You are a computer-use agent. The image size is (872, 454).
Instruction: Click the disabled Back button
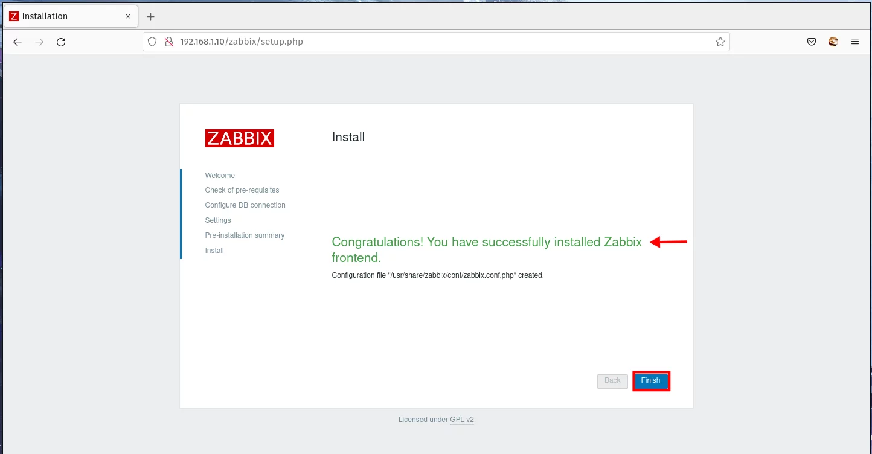pos(612,381)
